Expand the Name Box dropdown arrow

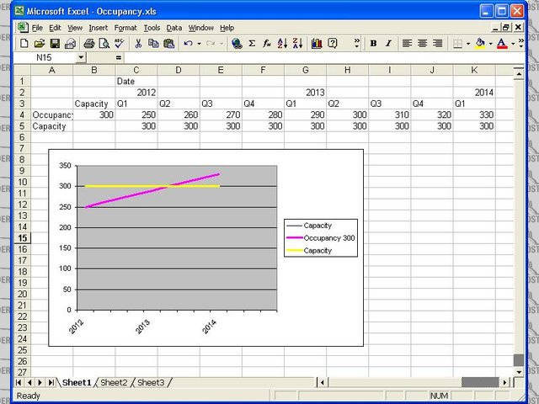coord(81,57)
